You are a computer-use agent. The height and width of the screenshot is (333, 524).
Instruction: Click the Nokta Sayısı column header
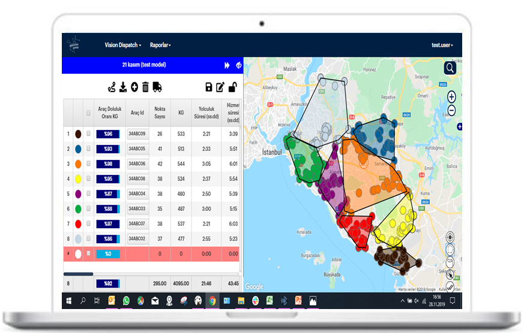[160, 113]
